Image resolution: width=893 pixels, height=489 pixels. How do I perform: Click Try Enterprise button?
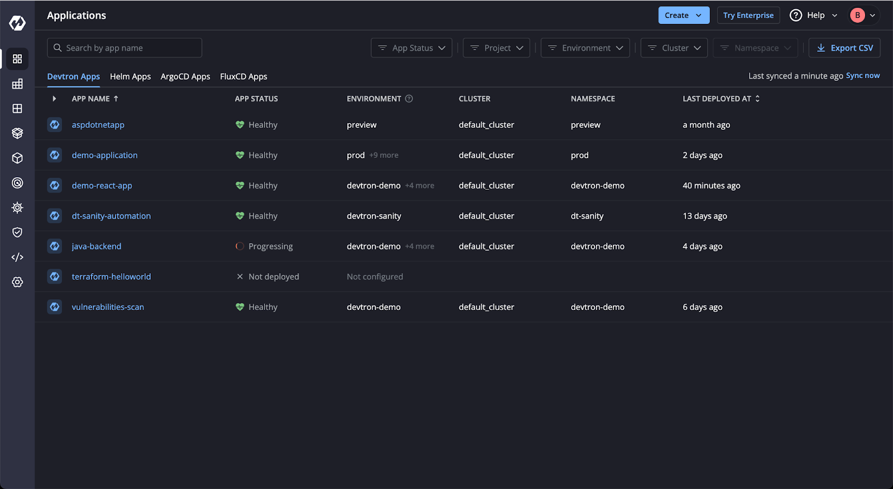tap(748, 15)
